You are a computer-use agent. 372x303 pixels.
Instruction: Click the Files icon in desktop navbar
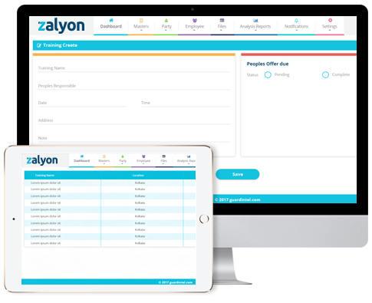tap(222, 20)
